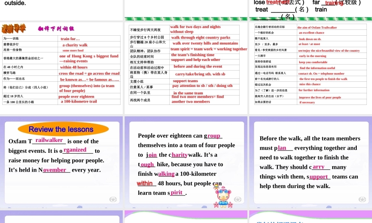Click the 'if necessary' table entry
Image resolution: width=372 pixels, height=223 pixels.
pos(307,102)
